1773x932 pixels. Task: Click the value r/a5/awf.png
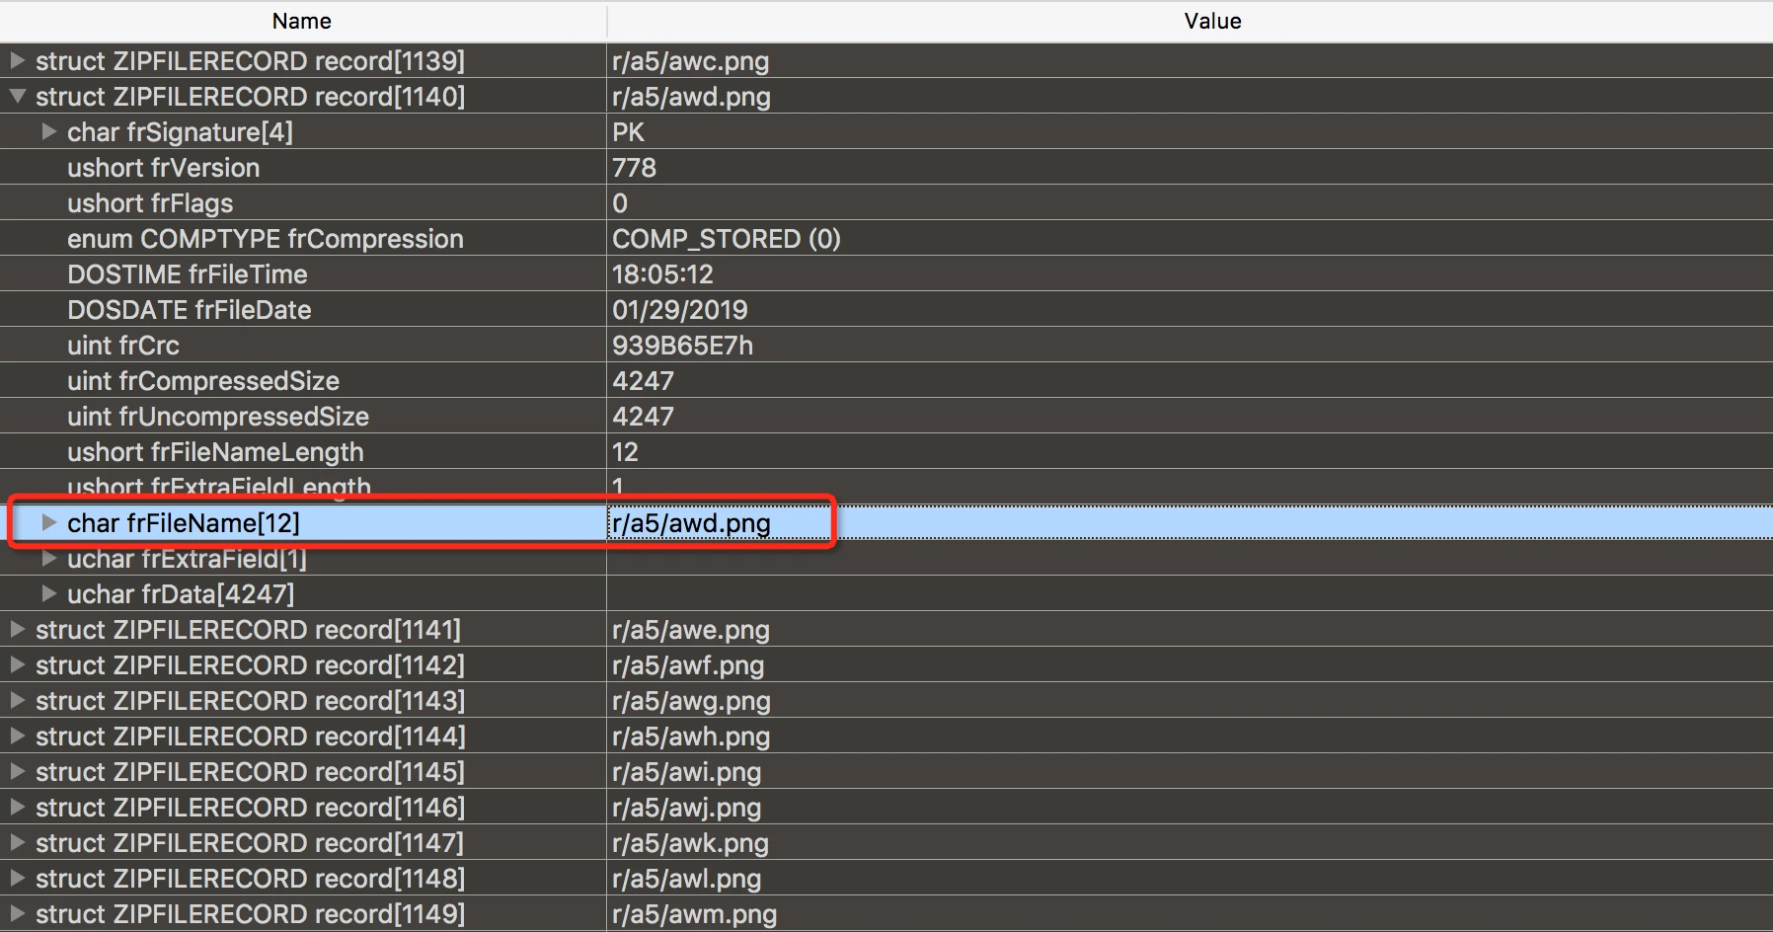click(688, 665)
